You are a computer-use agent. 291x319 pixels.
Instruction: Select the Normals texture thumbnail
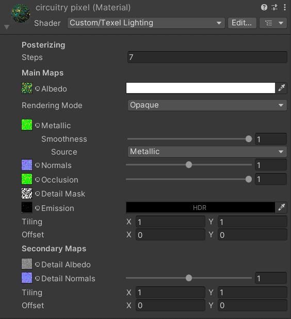click(x=27, y=165)
